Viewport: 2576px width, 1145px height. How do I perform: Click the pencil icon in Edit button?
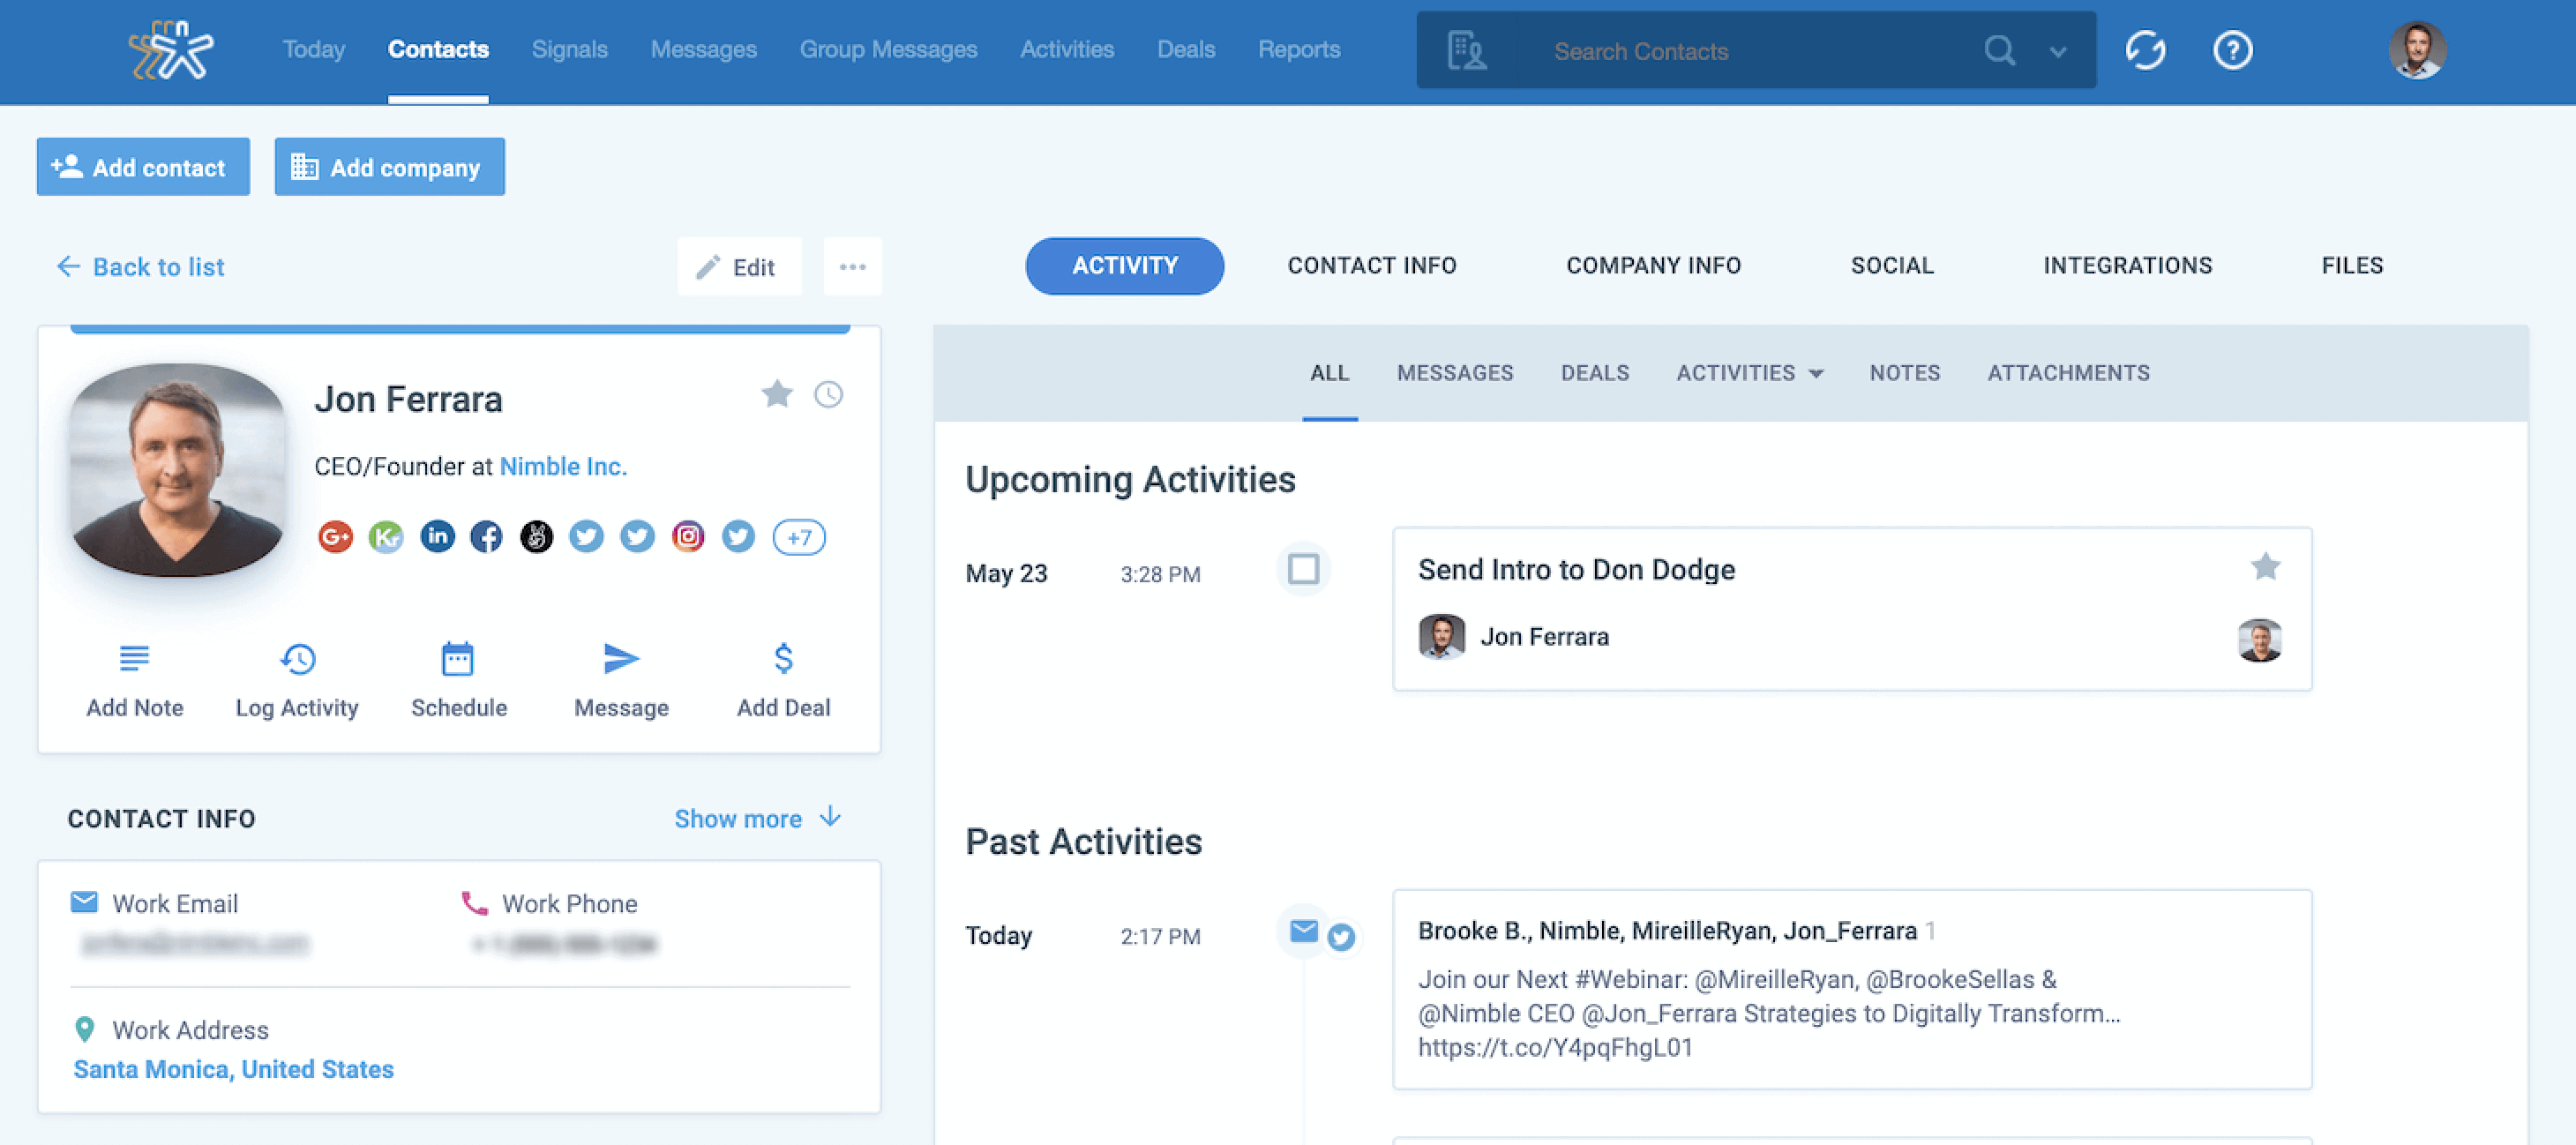pyautogui.click(x=708, y=267)
